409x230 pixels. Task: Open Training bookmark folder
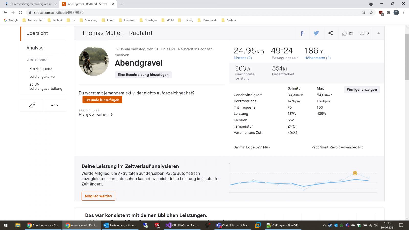pyautogui.click(x=186, y=20)
